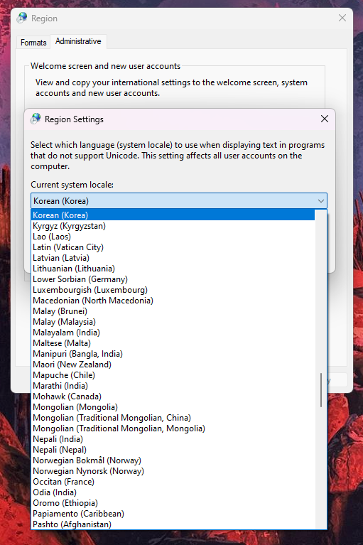
Task: Close the Region Settings dialog
Action: pyautogui.click(x=325, y=119)
